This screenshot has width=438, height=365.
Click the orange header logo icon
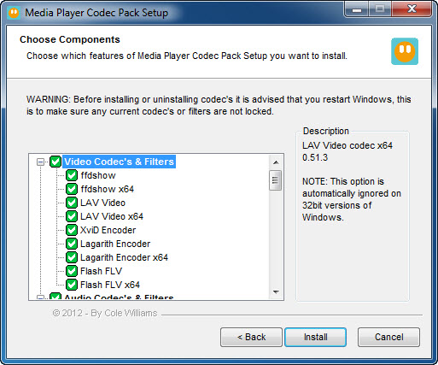(x=405, y=51)
